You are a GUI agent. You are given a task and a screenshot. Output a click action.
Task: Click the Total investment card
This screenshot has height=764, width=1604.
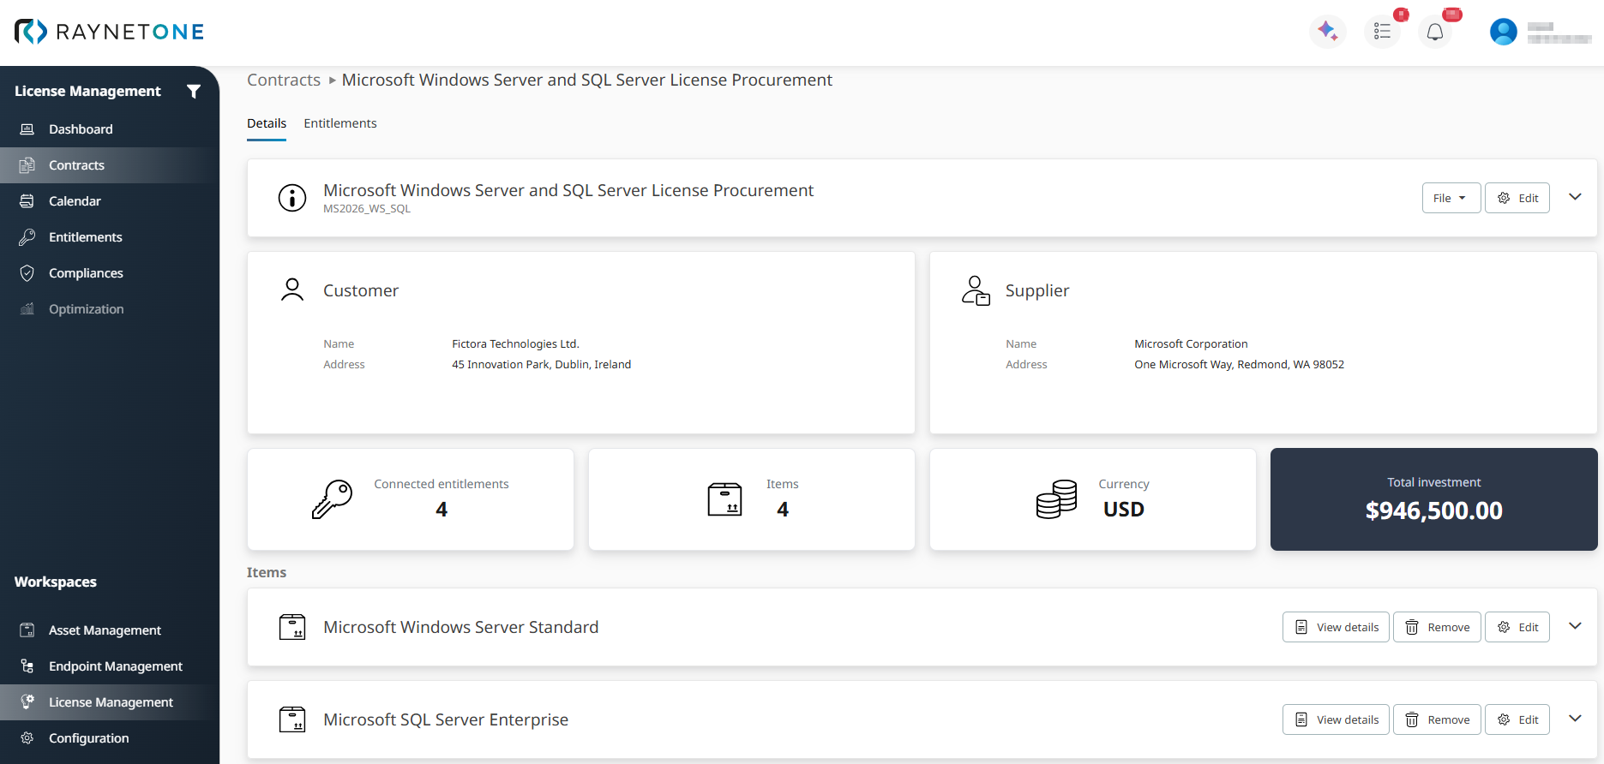pyautogui.click(x=1434, y=499)
